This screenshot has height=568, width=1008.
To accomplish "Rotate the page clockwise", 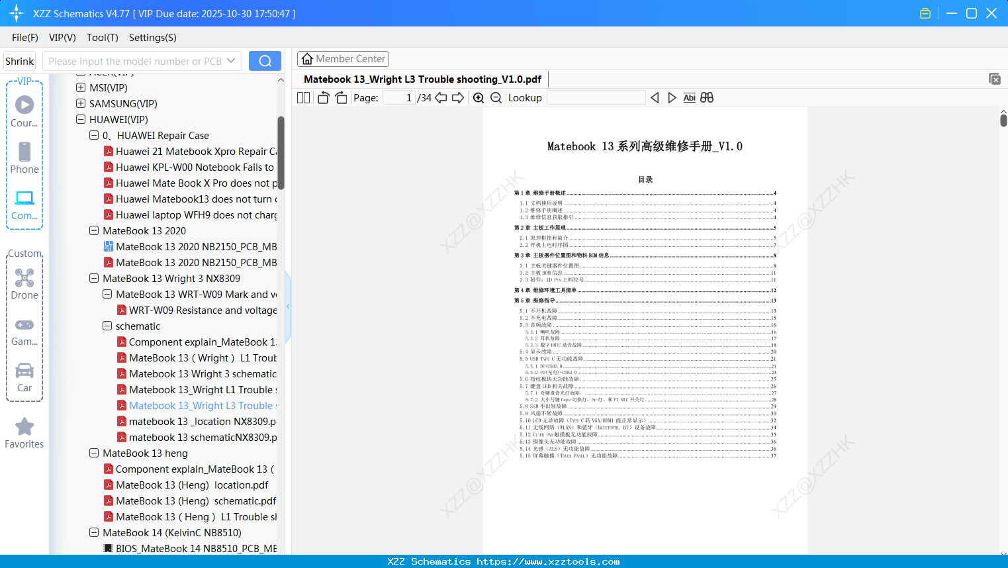I will pos(341,98).
